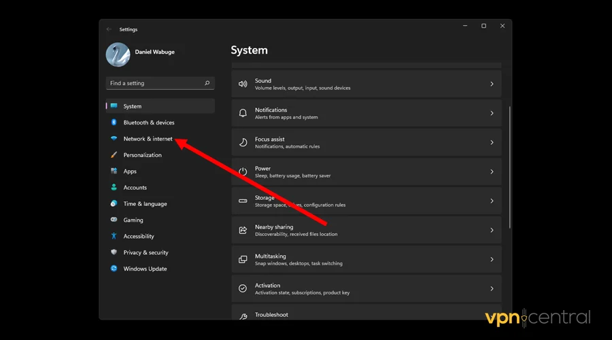Click "Volume levels, output, input, sound devices"
612x340 pixels.
(303, 88)
